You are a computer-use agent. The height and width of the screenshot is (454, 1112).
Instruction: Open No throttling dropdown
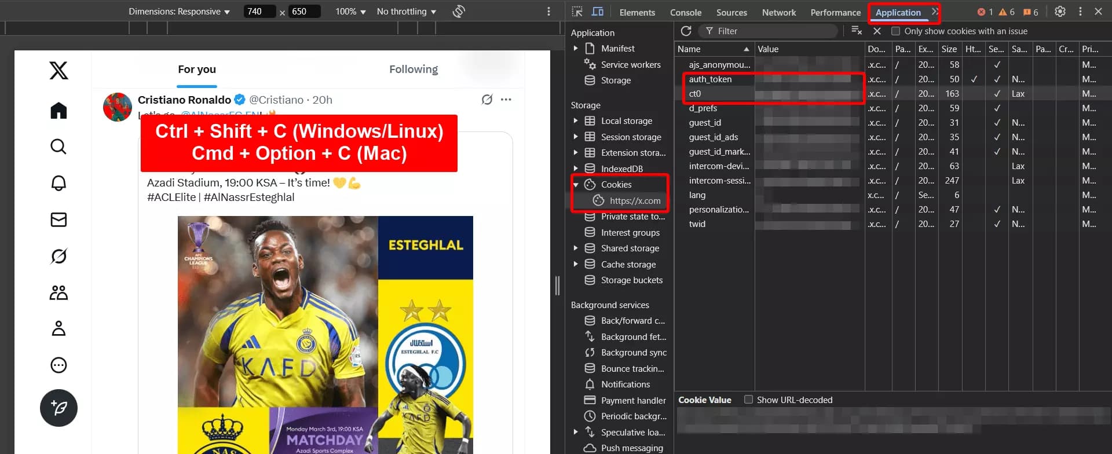(406, 12)
